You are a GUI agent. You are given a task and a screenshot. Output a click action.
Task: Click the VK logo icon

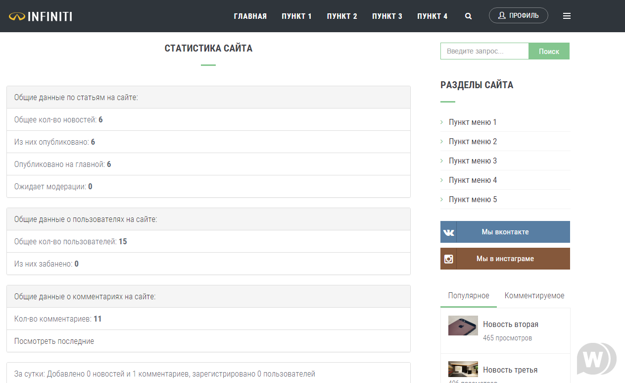[x=448, y=232]
